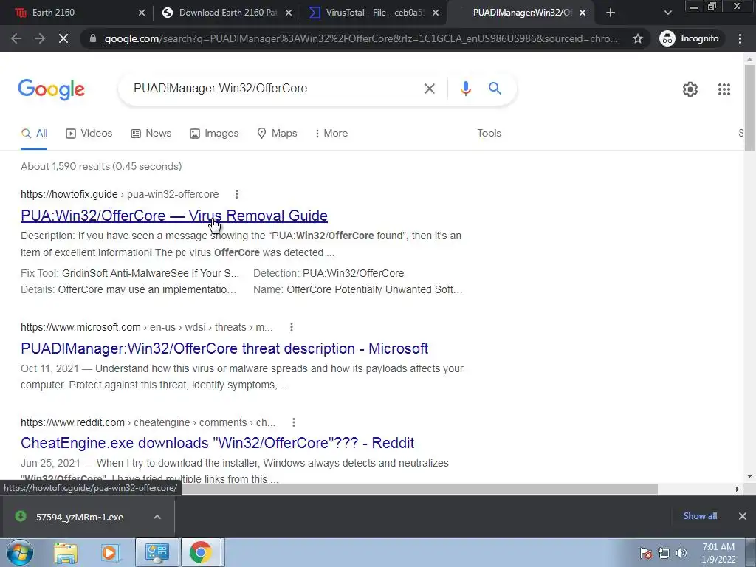
Task: Open options for reddit.com result
Action: (x=294, y=422)
